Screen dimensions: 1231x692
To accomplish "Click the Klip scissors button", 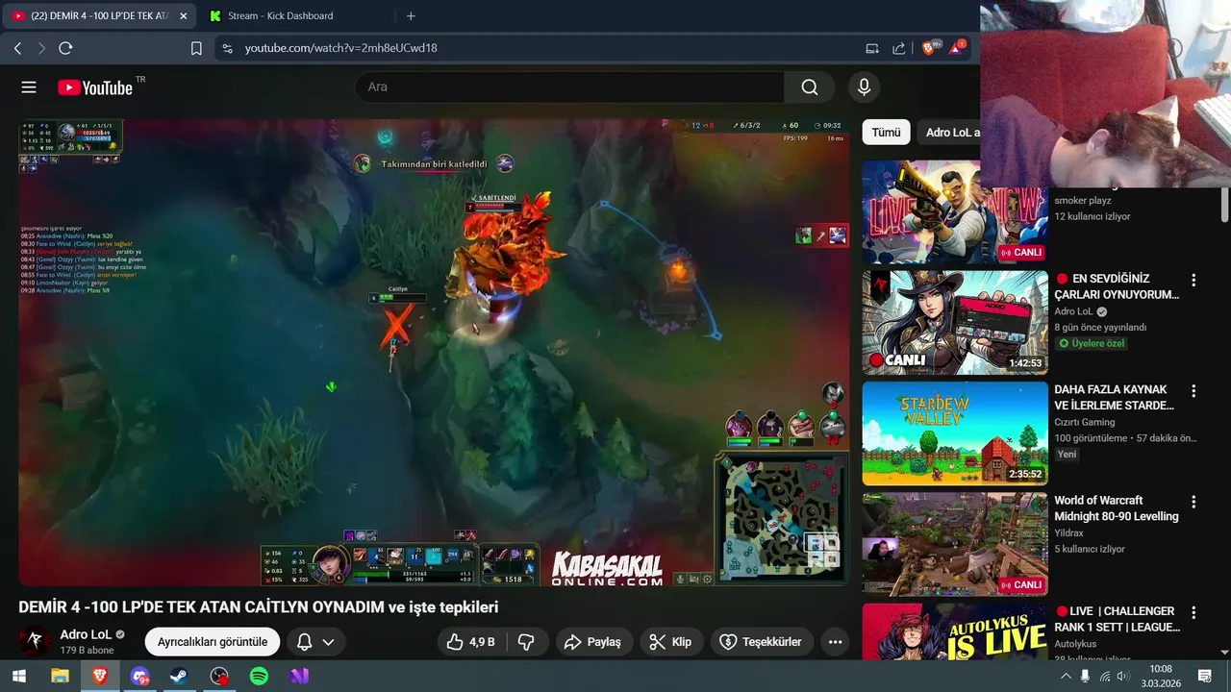I will 671,642.
